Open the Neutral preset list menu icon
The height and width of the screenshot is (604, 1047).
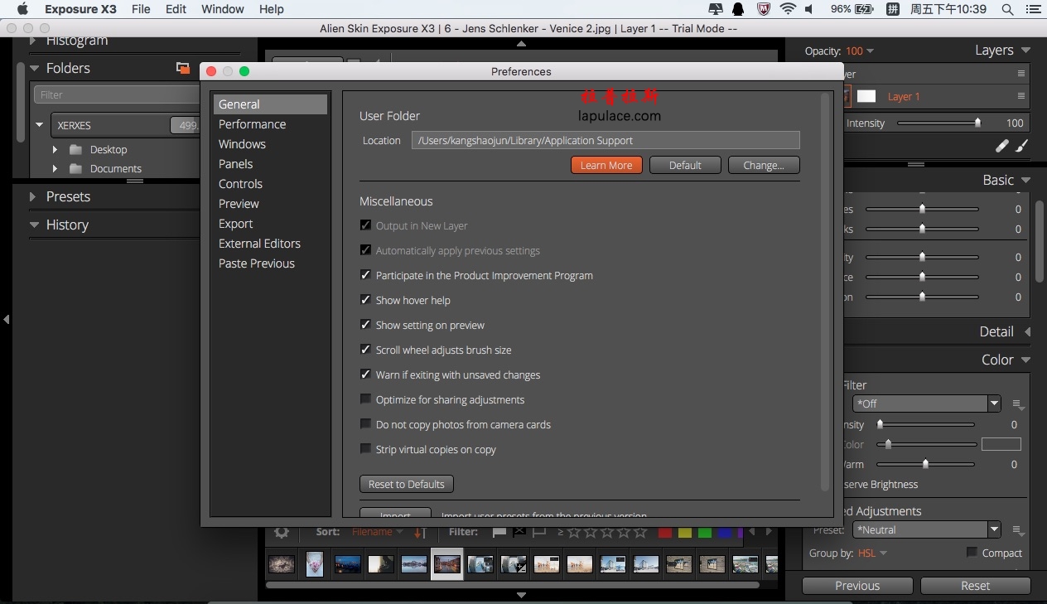pyautogui.click(x=1018, y=530)
